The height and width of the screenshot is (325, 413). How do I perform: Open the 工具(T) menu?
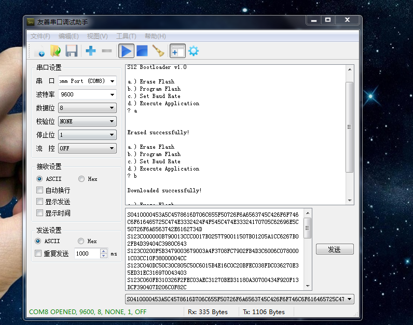[x=126, y=36]
